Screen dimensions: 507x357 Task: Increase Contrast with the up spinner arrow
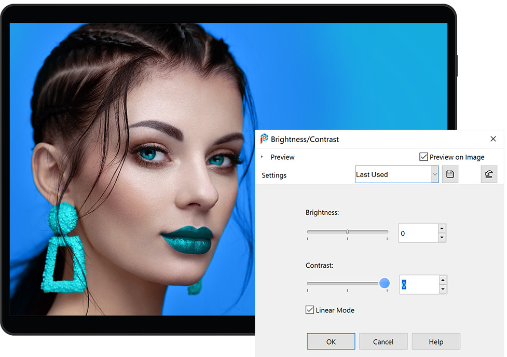443,280
